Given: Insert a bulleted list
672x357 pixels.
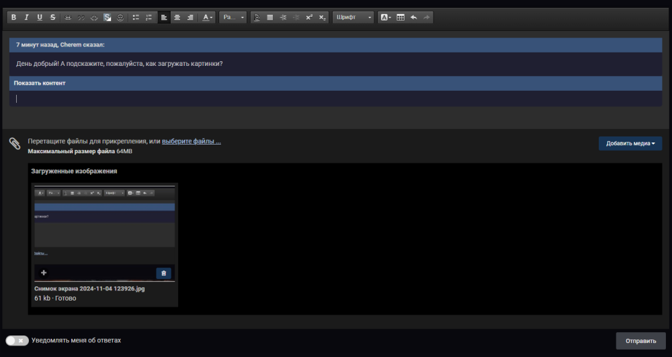Looking at the screenshot, I should click(136, 17).
